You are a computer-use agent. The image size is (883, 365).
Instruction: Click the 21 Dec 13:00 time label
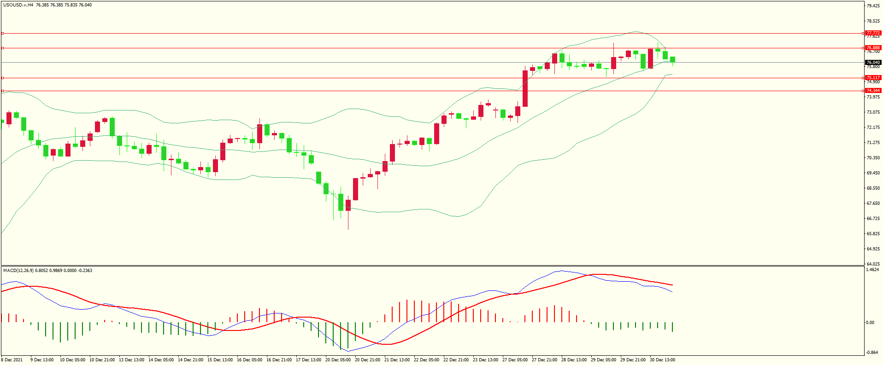(397, 360)
